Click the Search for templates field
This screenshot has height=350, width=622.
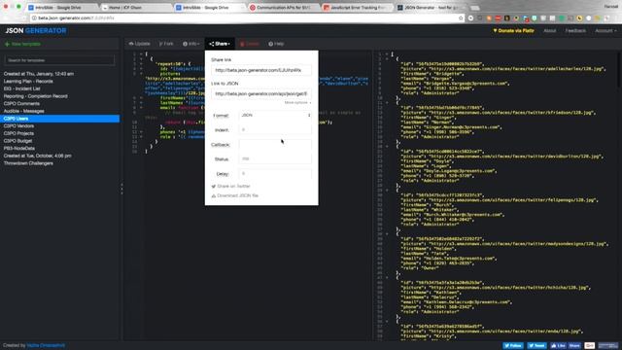59,60
